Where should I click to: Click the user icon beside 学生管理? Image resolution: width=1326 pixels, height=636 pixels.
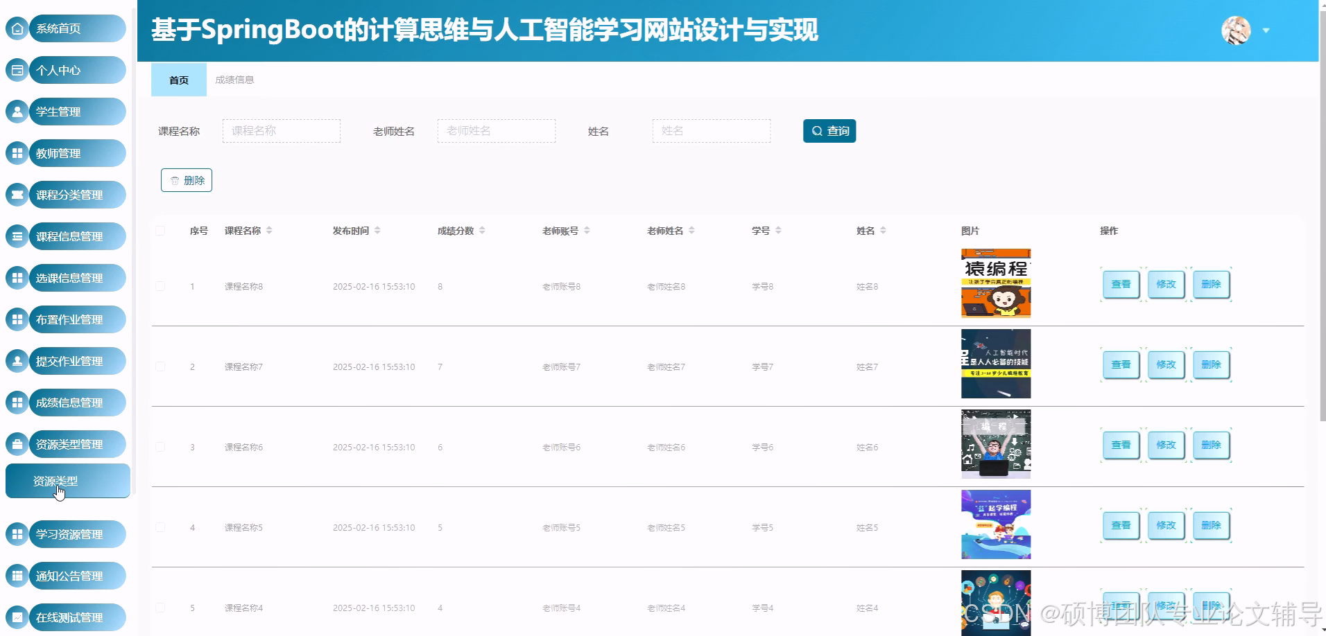(x=17, y=112)
